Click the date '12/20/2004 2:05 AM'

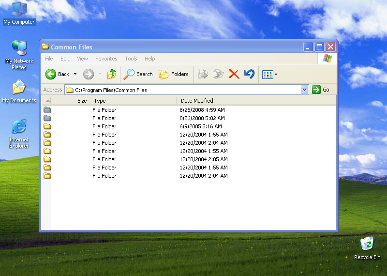click(x=204, y=159)
